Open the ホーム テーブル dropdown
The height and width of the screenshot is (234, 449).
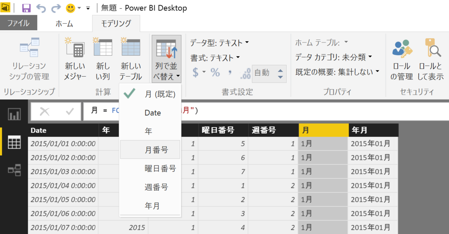pyautogui.click(x=321, y=43)
